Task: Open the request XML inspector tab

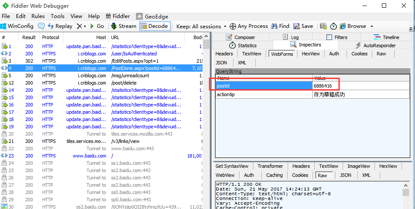Action: (x=242, y=63)
